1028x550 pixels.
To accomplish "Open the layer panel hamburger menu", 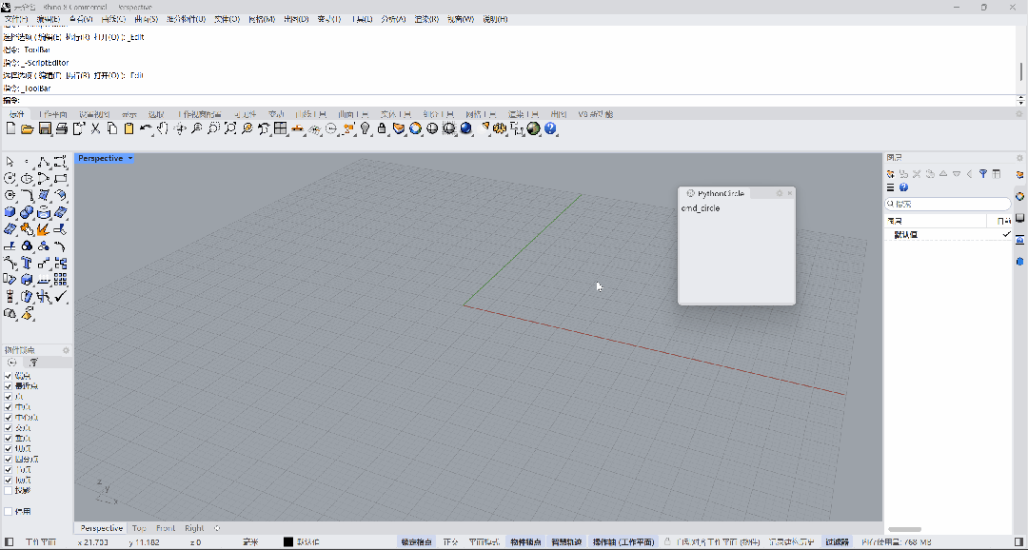I will (891, 187).
